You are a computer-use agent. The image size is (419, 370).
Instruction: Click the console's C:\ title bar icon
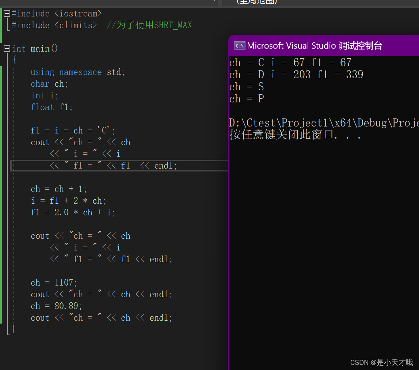pos(239,45)
